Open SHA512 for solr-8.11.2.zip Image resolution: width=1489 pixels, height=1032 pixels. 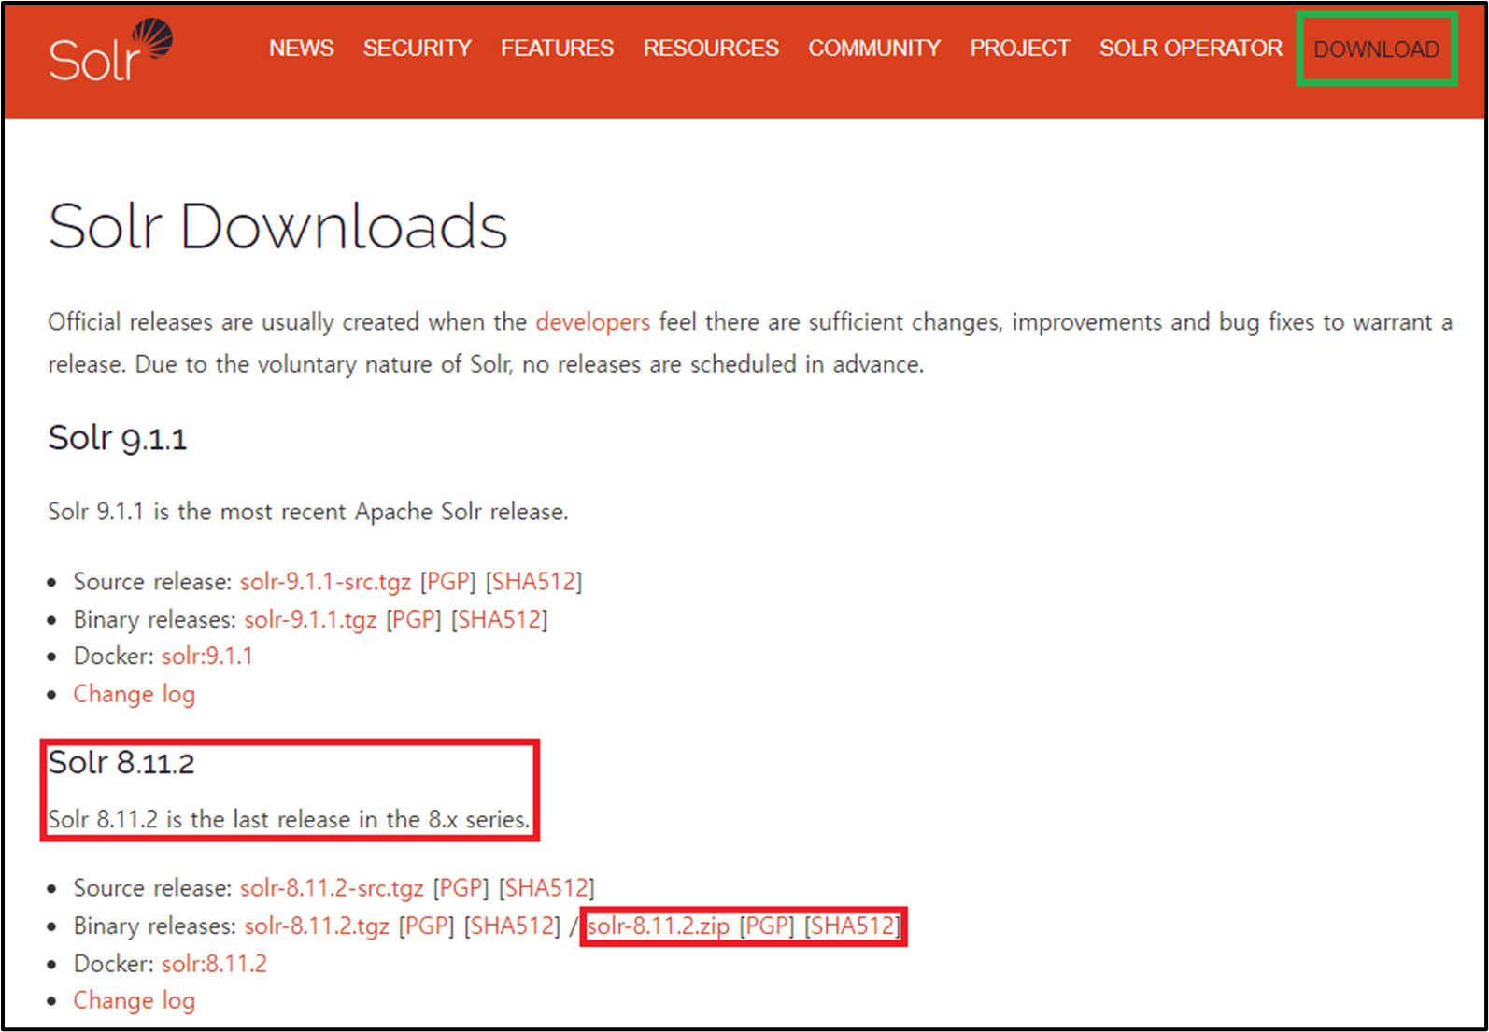853,926
